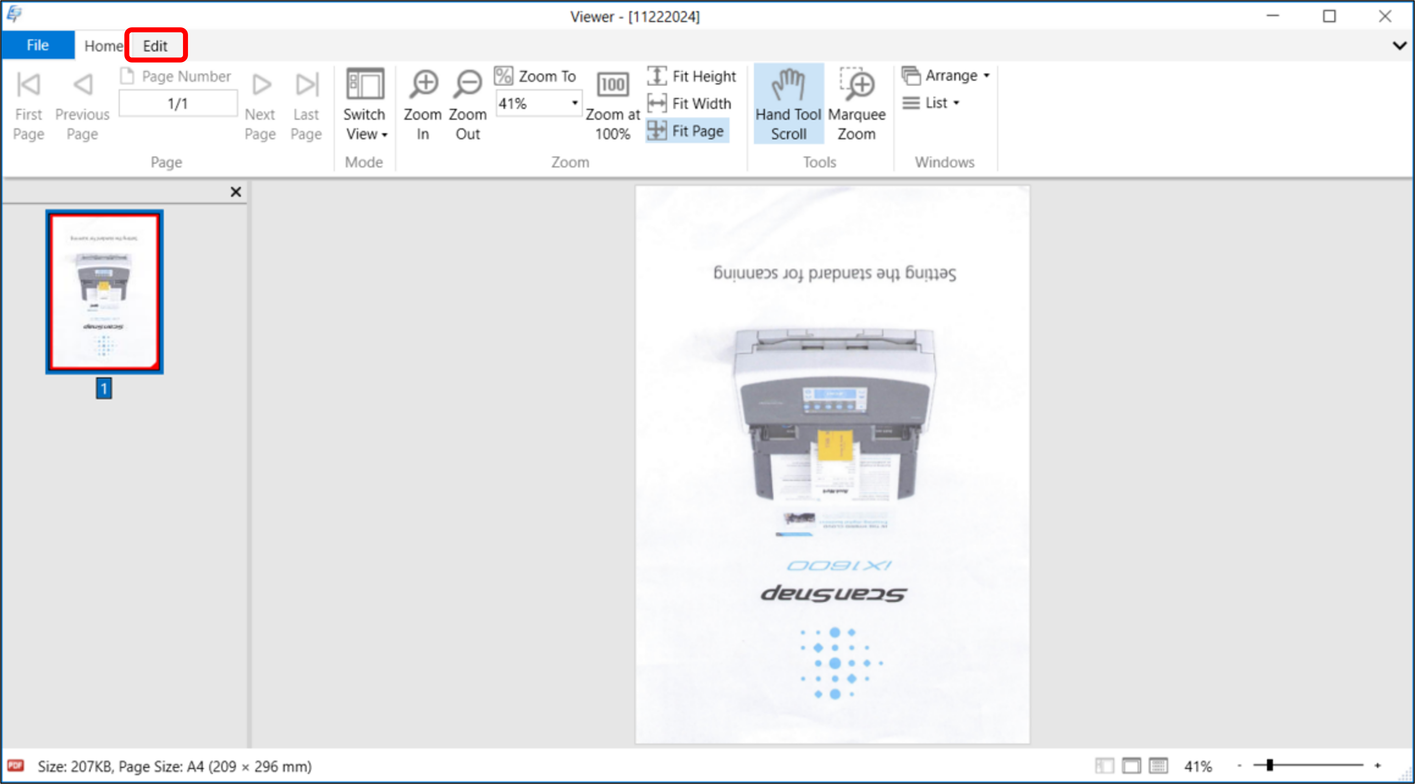This screenshot has height=784, width=1415.
Task: Click the page 1 number label
Action: (104, 388)
